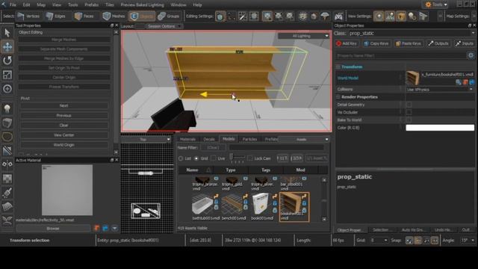The width and height of the screenshot is (478, 269).
Task: Select the bookshelf001.vmdl thumbnail
Action: pyautogui.click(x=294, y=207)
